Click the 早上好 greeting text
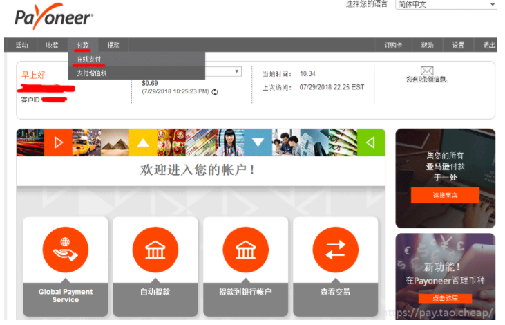The width and height of the screenshot is (505, 325). [x=33, y=75]
